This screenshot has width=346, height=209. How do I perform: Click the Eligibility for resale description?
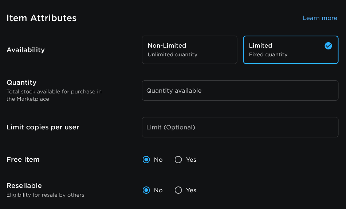click(x=45, y=195)
